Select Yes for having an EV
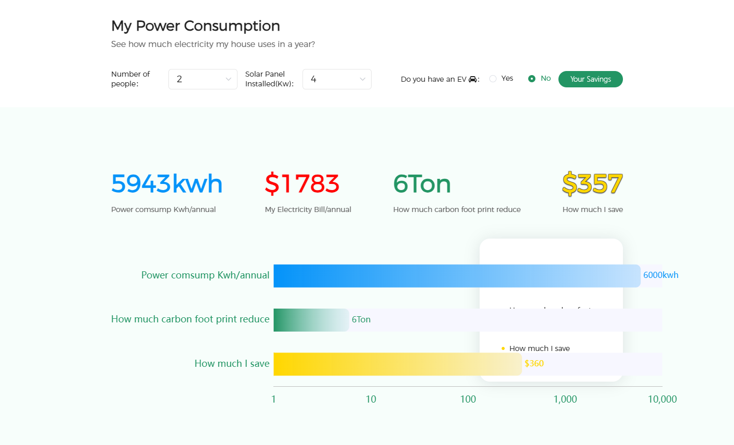 [x=493, y=79]
